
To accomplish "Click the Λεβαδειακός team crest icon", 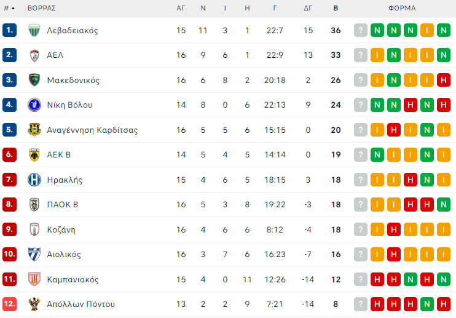I will (x=34, y=30).
